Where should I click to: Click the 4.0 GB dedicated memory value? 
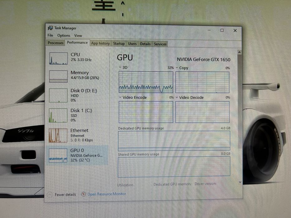[226, 128]
